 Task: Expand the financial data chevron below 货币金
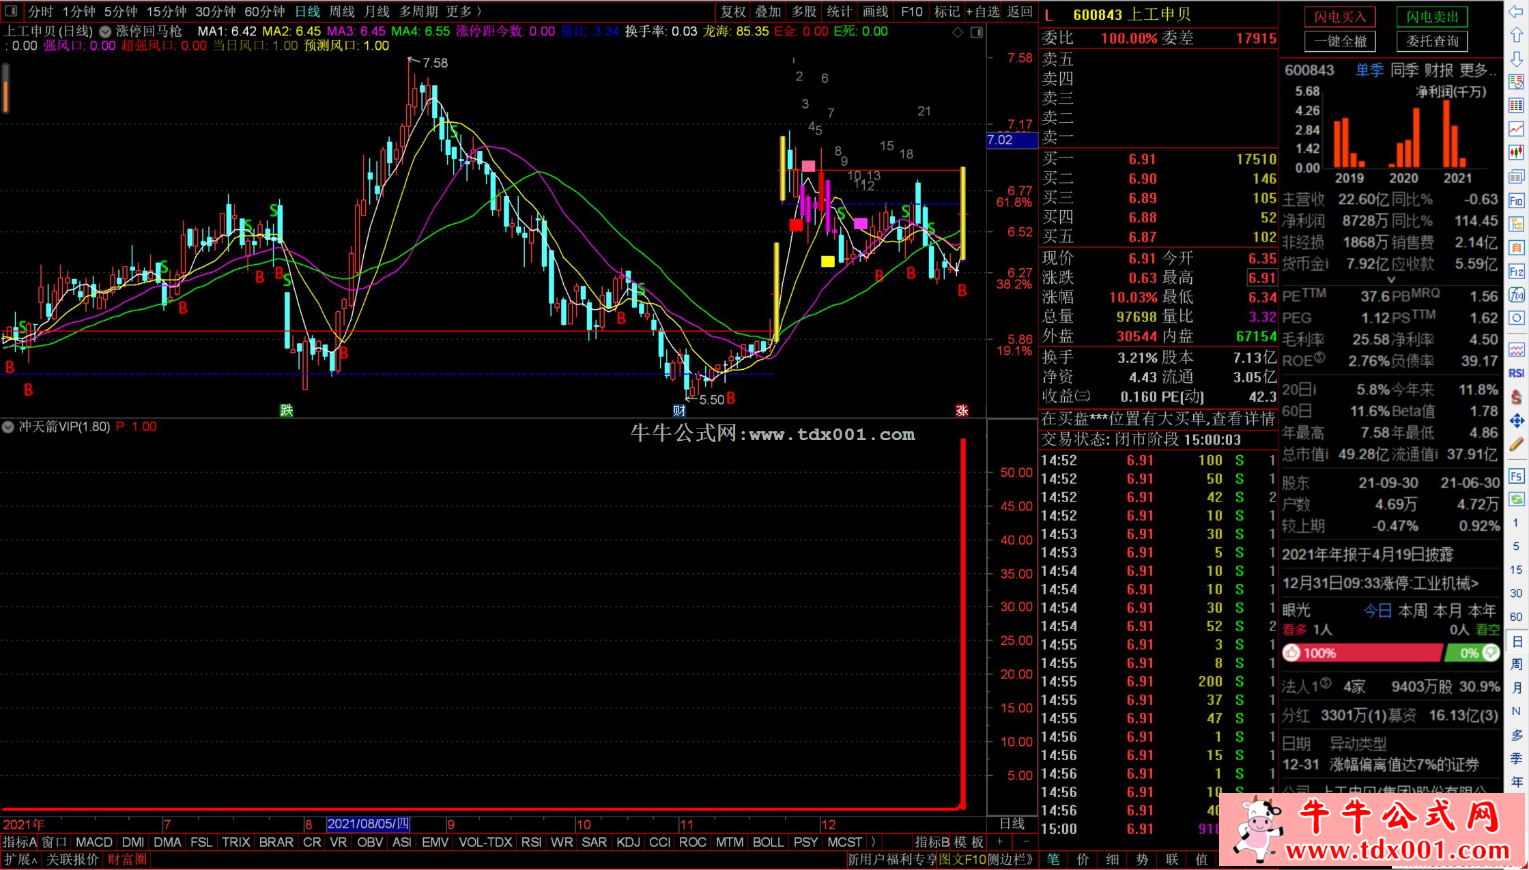1391,280
